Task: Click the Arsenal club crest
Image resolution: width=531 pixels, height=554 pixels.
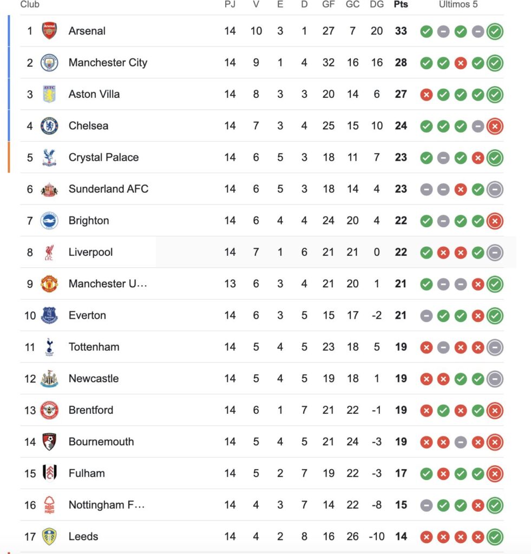Action: (x=49, y=31)
